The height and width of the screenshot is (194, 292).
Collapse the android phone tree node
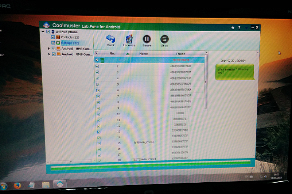coord(43,32)
